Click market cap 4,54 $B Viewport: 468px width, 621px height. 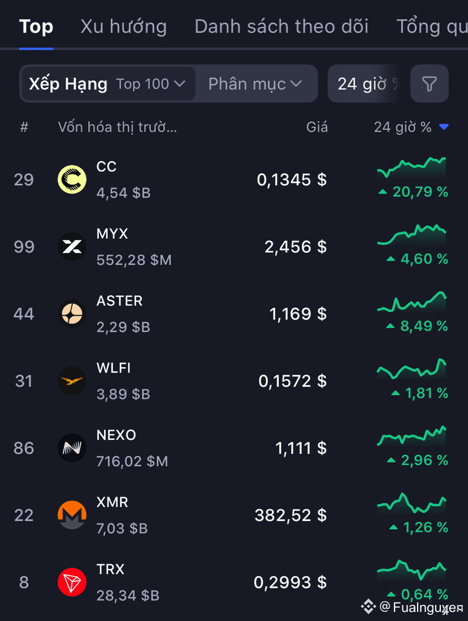coord(123,193)
